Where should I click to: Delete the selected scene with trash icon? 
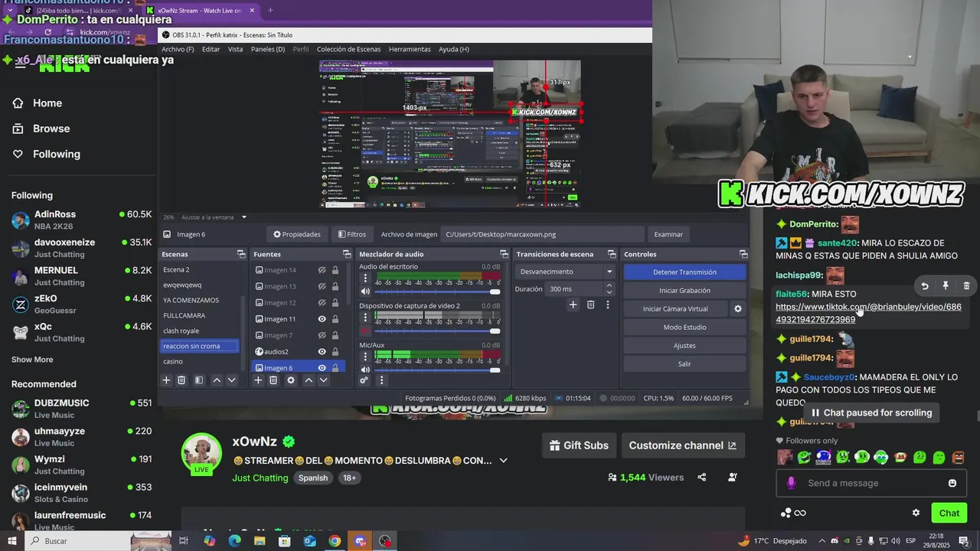pos(181,380)
